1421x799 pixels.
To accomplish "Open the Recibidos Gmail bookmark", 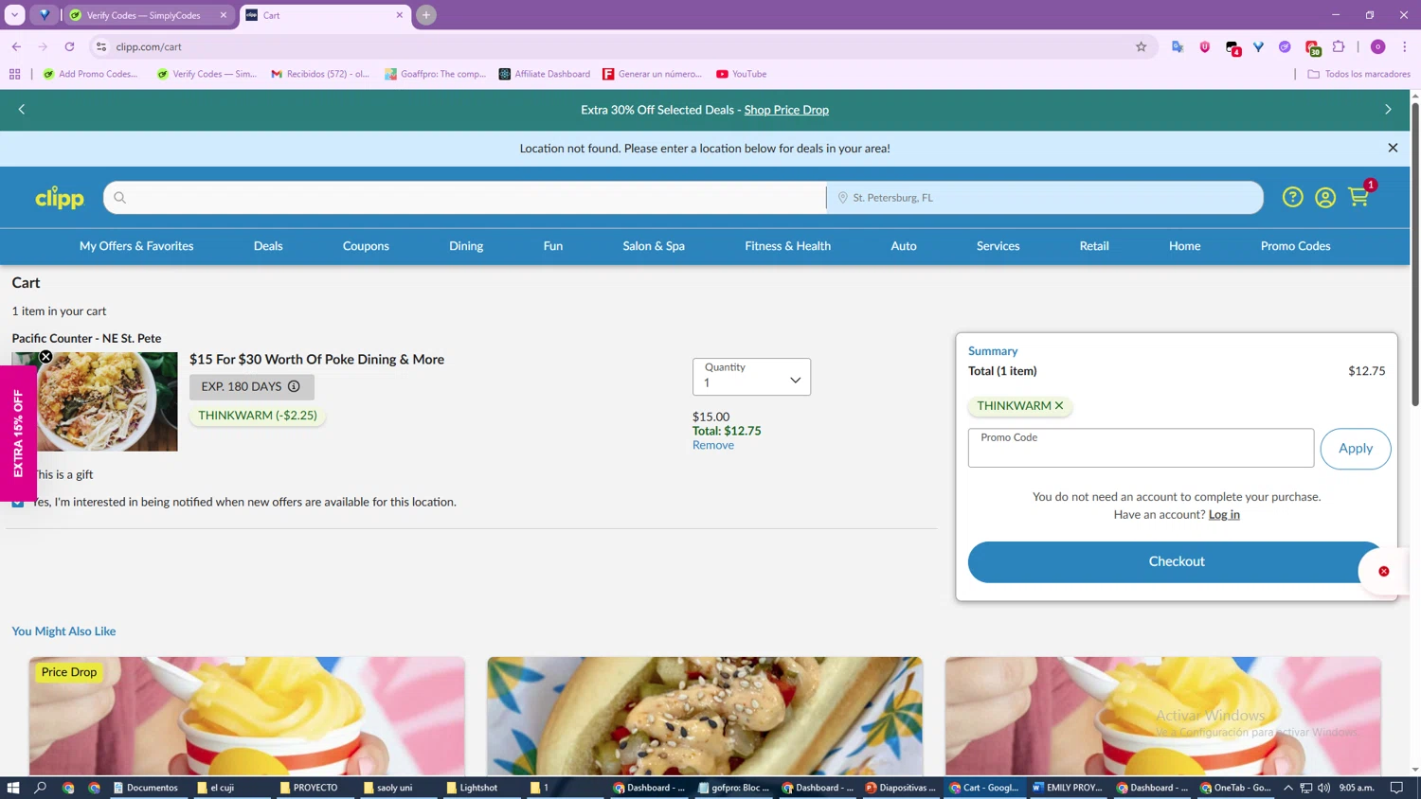I will 320,74.
